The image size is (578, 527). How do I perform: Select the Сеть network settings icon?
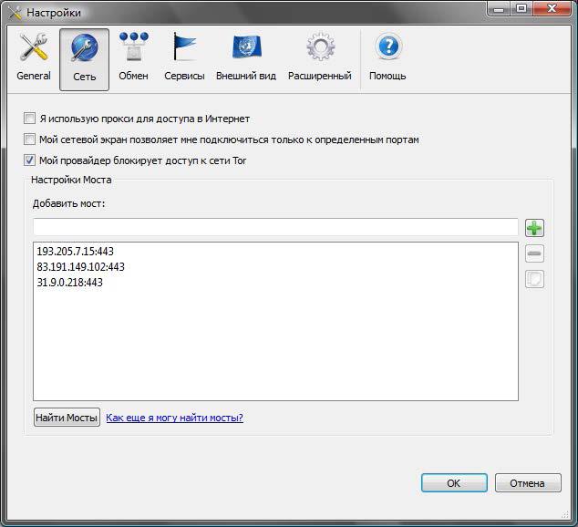[84, 58]
